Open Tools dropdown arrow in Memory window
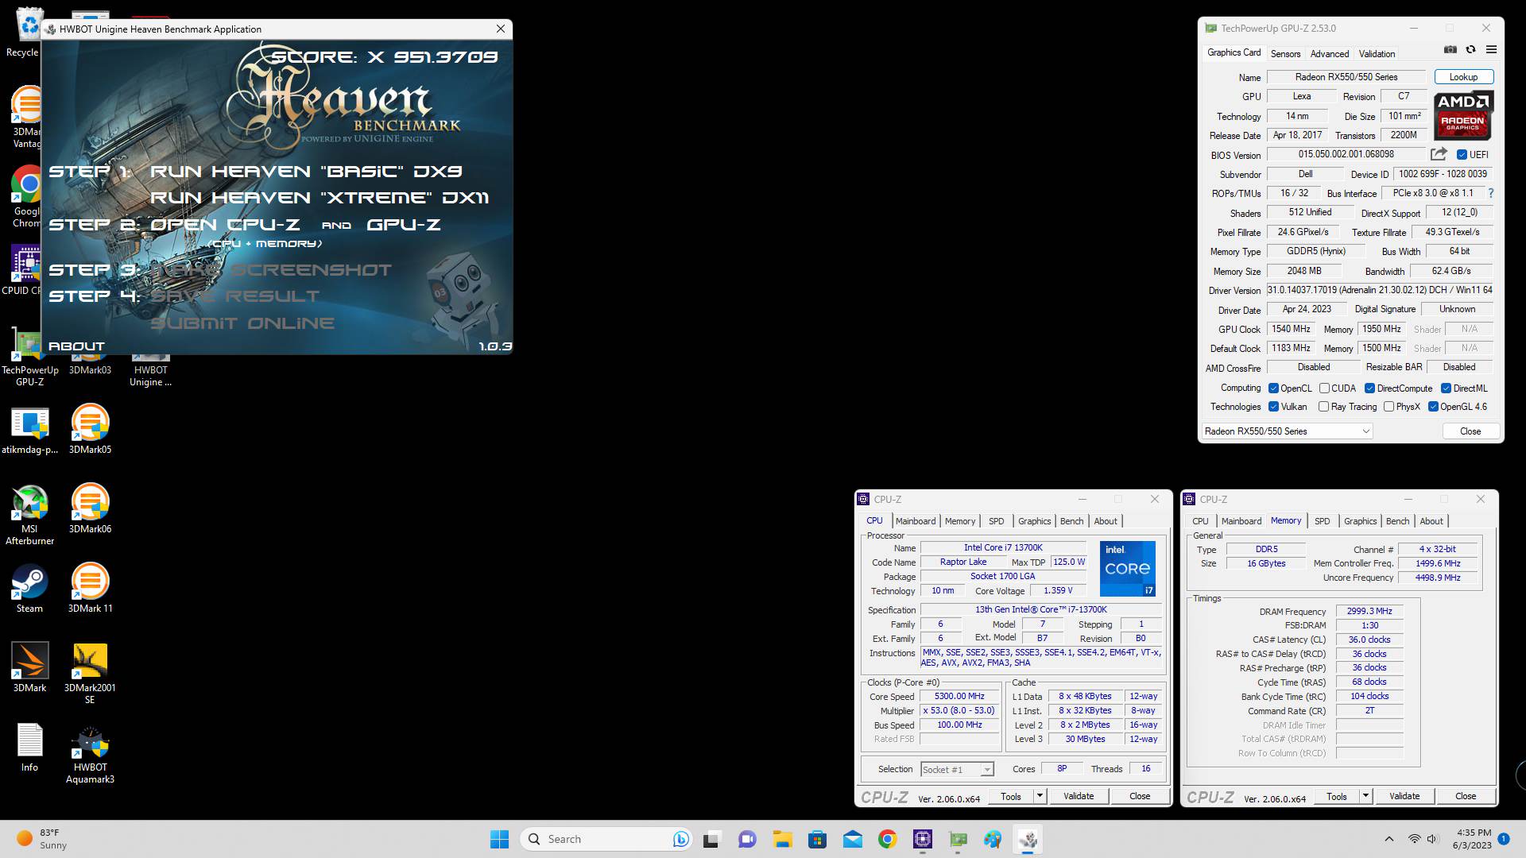Image resolution: width=1526 pixels, height=858 pixels. tap(1365, 796)
